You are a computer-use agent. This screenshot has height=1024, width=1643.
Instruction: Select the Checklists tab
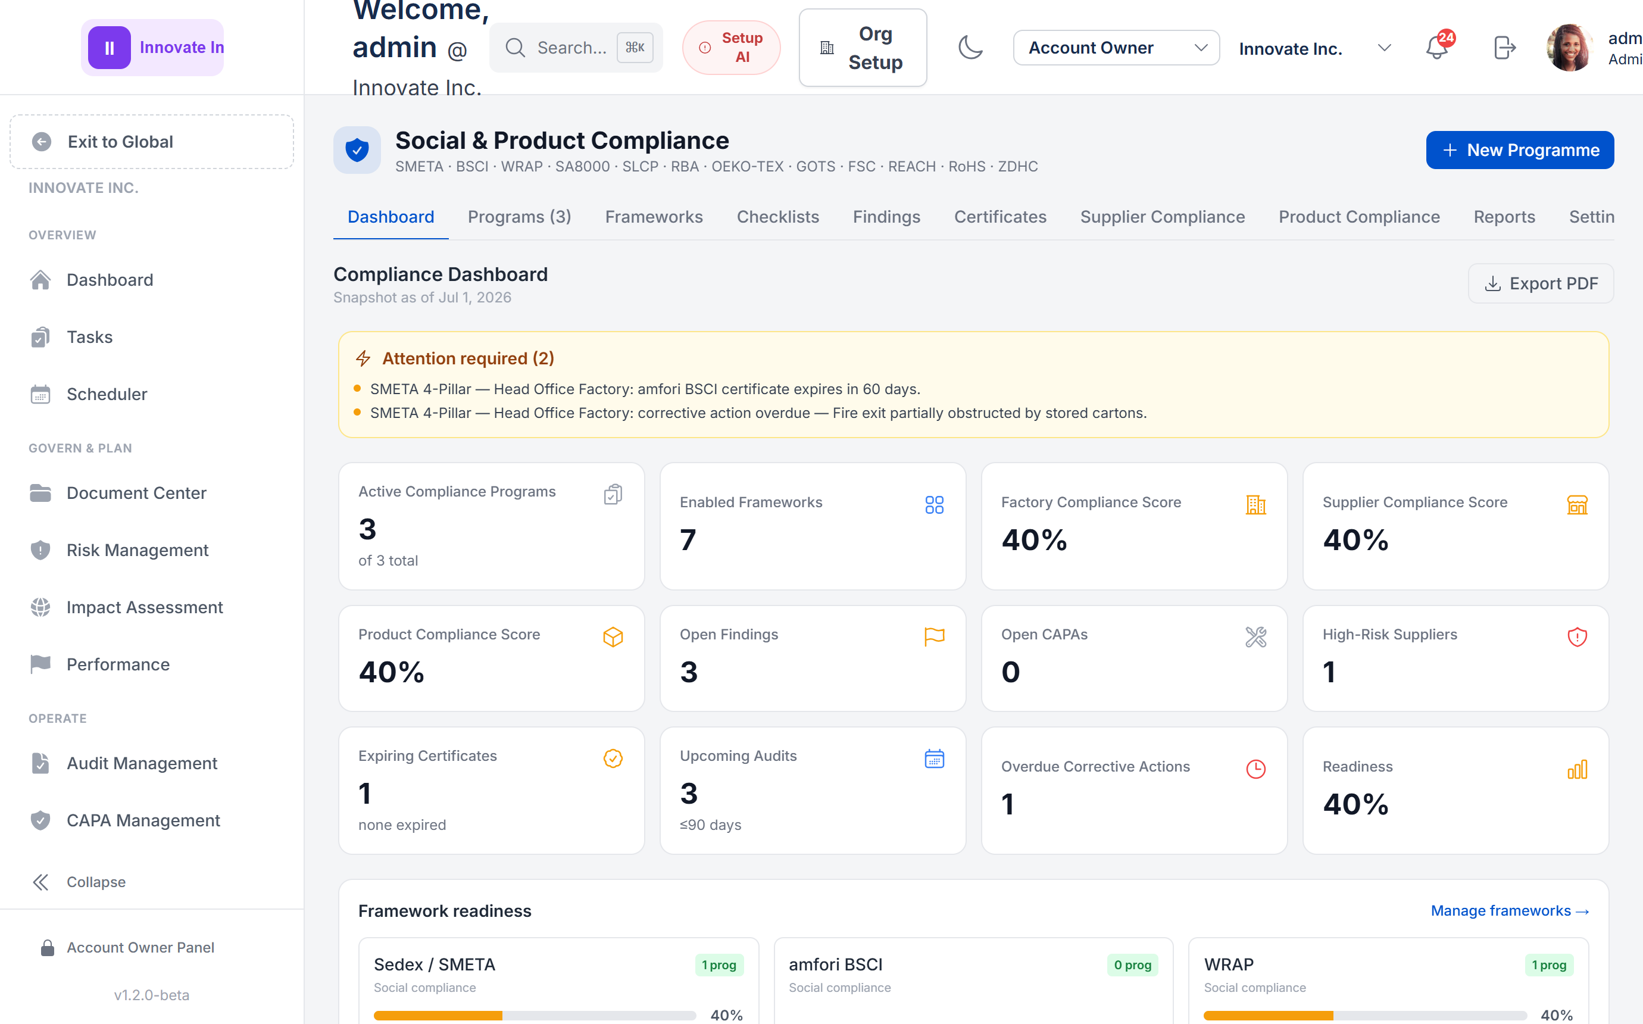pyautogui.click(x=778, y=217)
